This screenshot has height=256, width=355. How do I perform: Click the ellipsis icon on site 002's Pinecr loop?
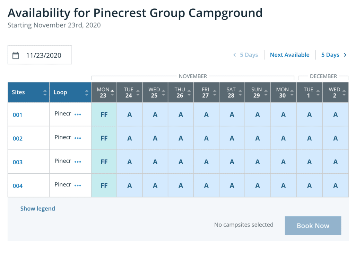coord(78,138)
